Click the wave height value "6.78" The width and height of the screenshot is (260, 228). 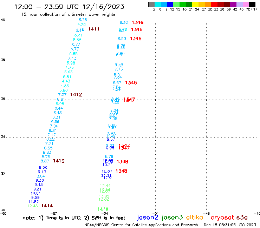pyautogui.click(x=83, y=20)
